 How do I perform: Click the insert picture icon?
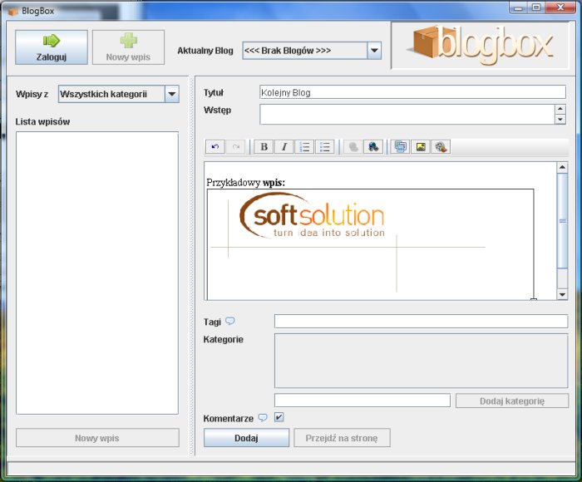click(421, 147)
